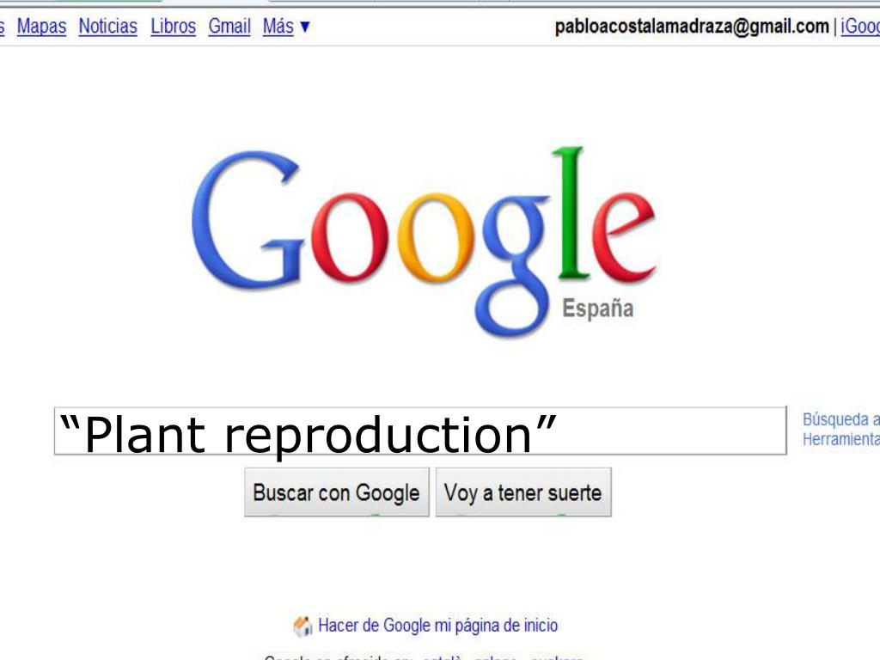Expand the Más dropdown arrow
This screenshot has height=660, width=880.
tap(305, 27)
